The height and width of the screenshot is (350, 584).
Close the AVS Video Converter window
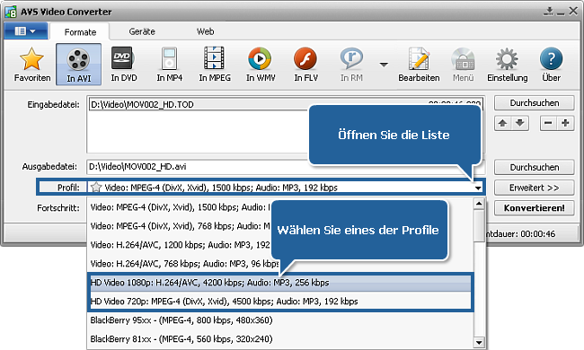point(573,11)
